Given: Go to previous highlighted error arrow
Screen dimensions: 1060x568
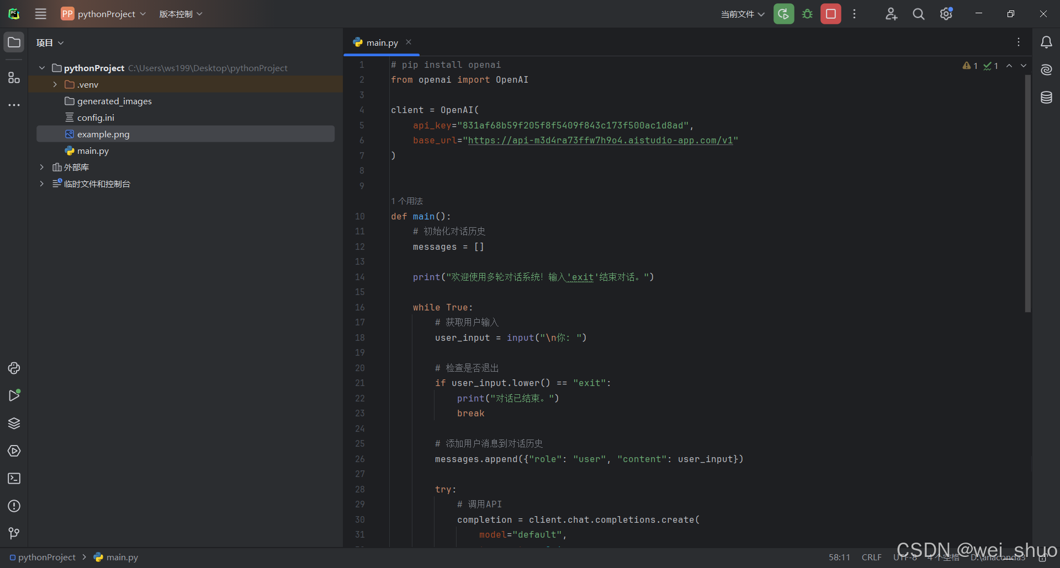Looking at the screenshot, I should [x=1009, y=66].
